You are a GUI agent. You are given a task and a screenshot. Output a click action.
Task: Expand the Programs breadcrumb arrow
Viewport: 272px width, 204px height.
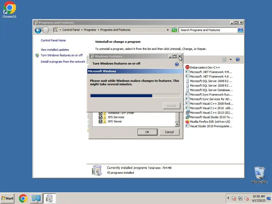click(82, 30)
